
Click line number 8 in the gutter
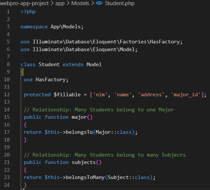point(8,65)
